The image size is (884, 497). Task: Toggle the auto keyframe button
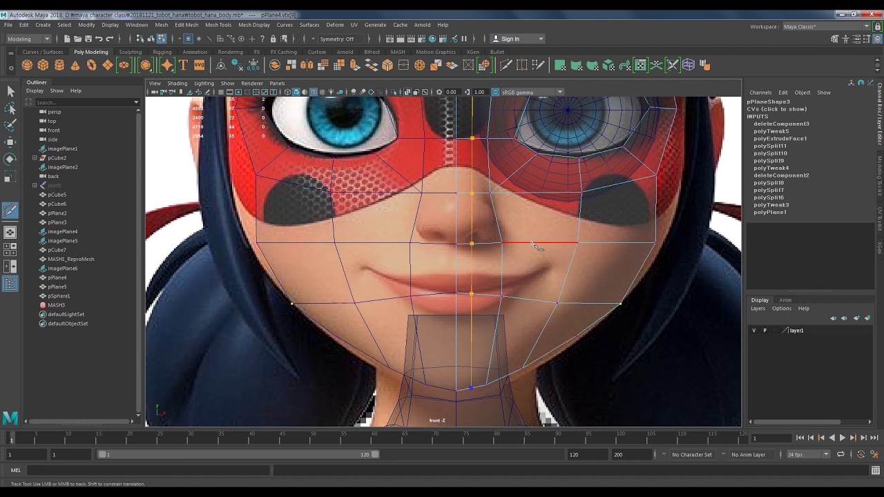tap(861, 454)
